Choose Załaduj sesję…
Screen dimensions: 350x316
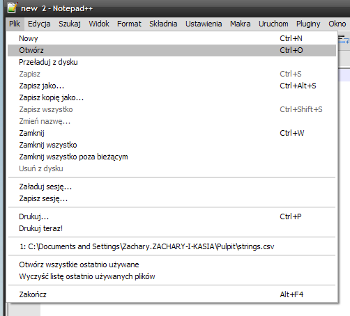172,187
